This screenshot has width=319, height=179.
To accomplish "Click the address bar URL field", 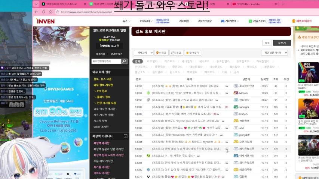I will coord(86,12).
